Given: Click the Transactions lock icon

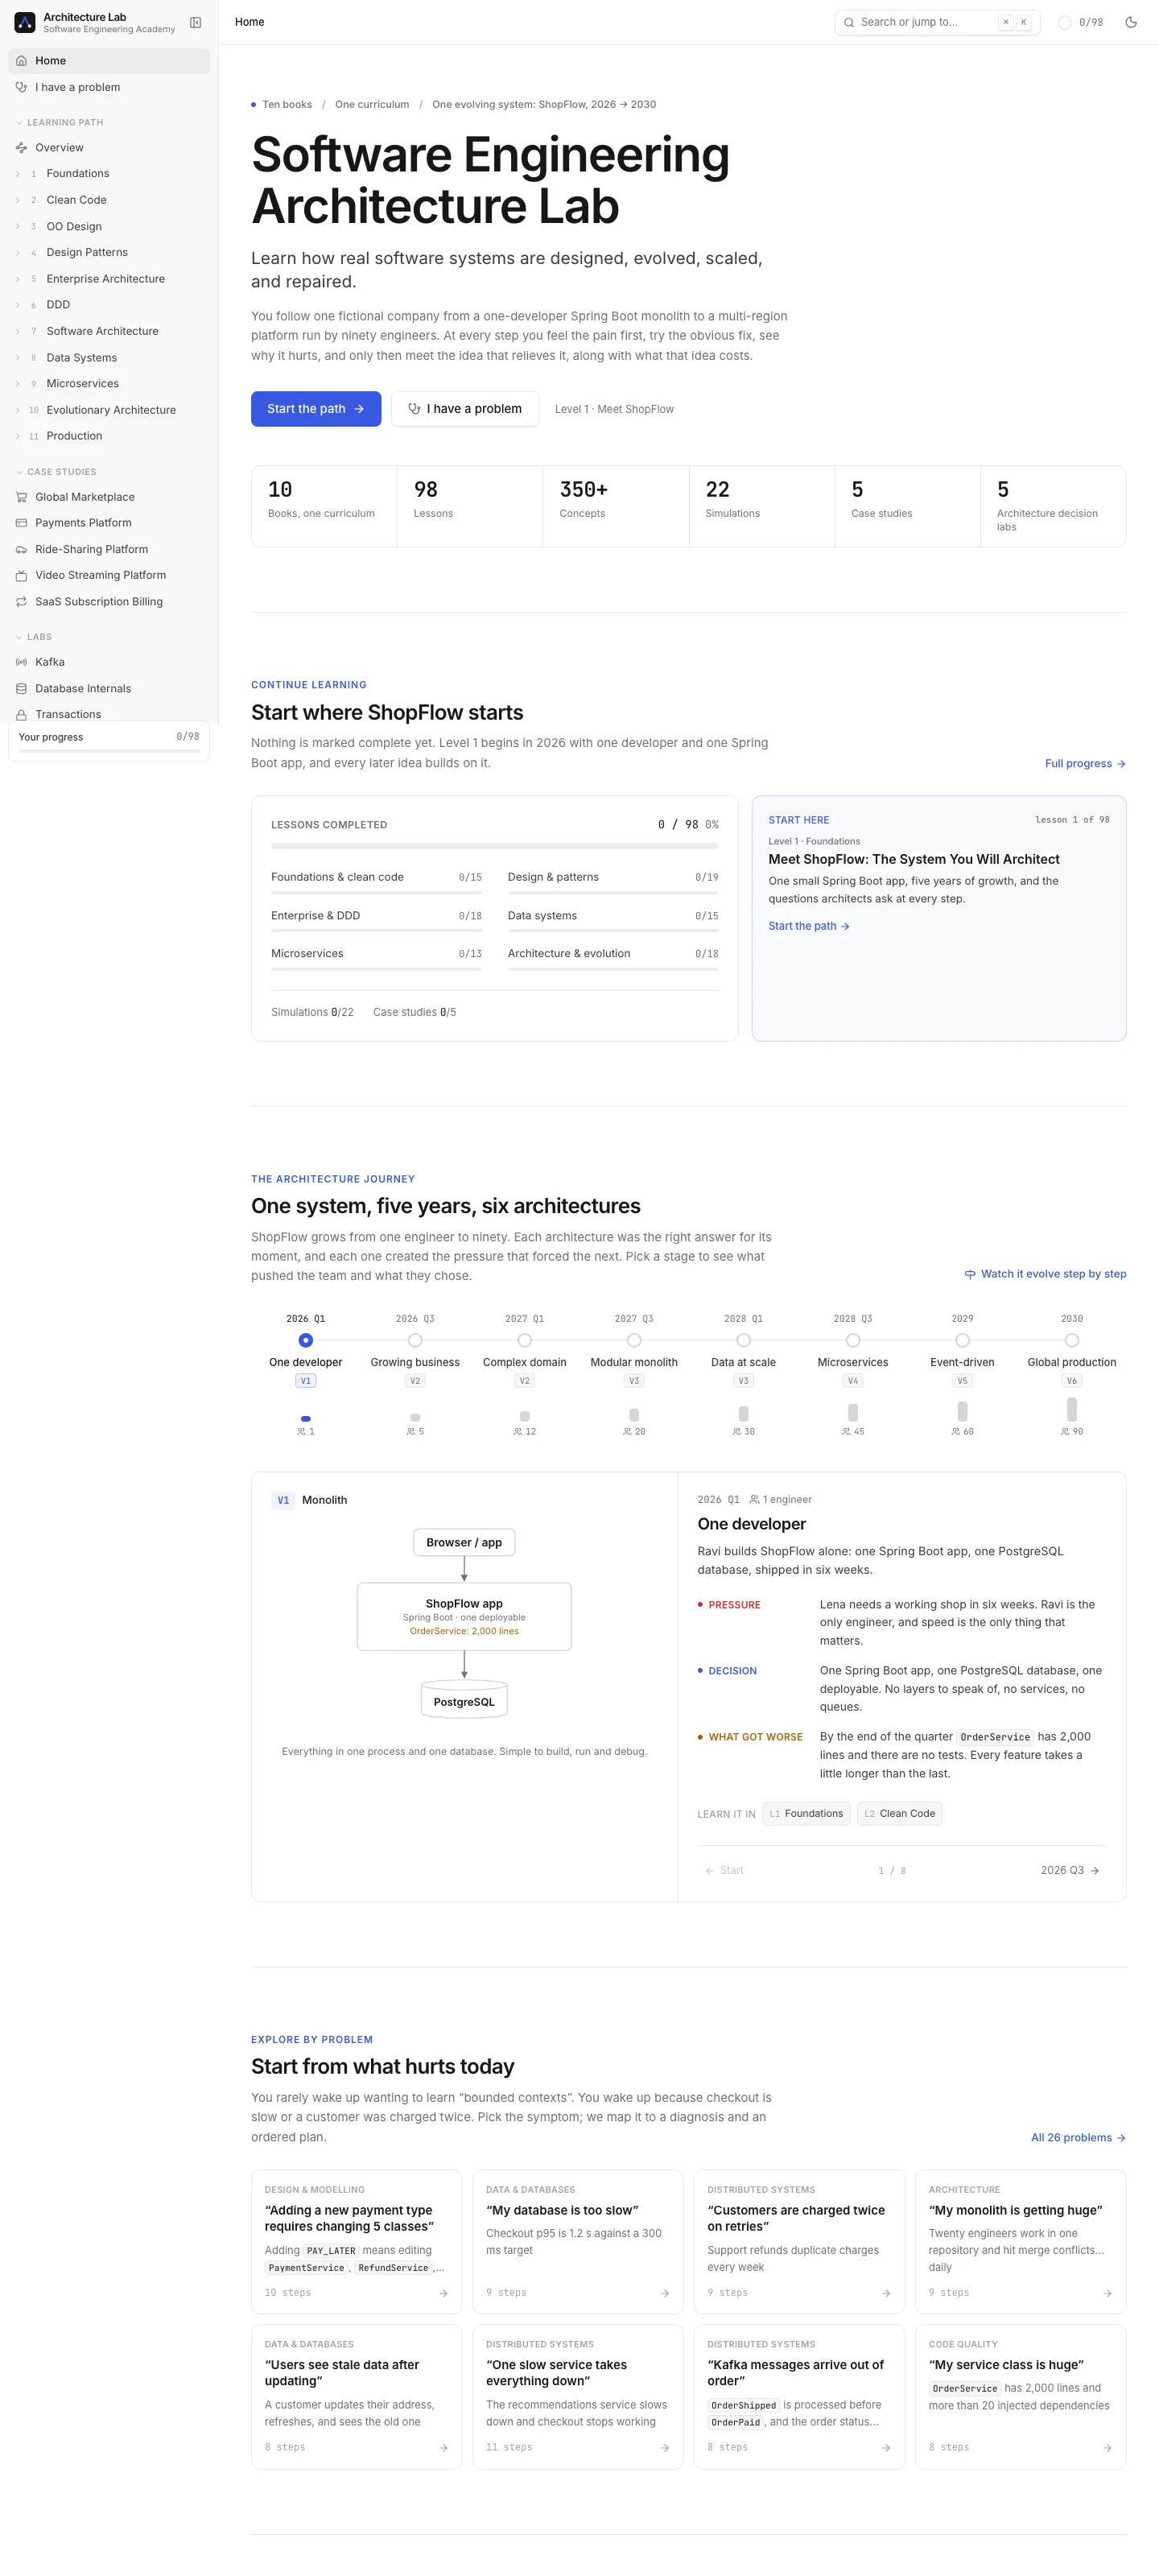Looking at the screenshot, I should (x=21, y=714).
